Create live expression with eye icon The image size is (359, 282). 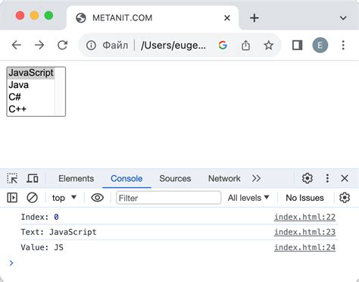pyautogui.click(x=98, y=198)
